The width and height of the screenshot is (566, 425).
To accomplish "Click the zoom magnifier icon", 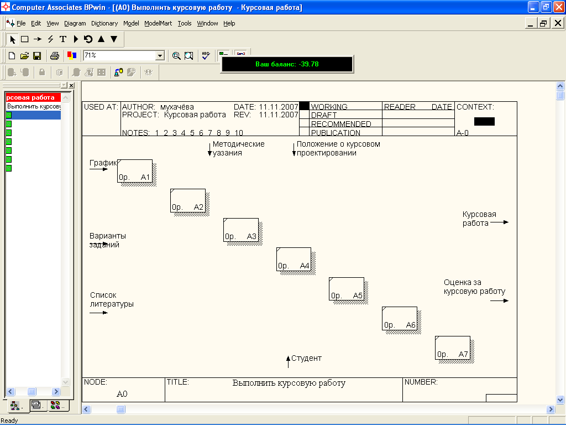I will 176,56.
